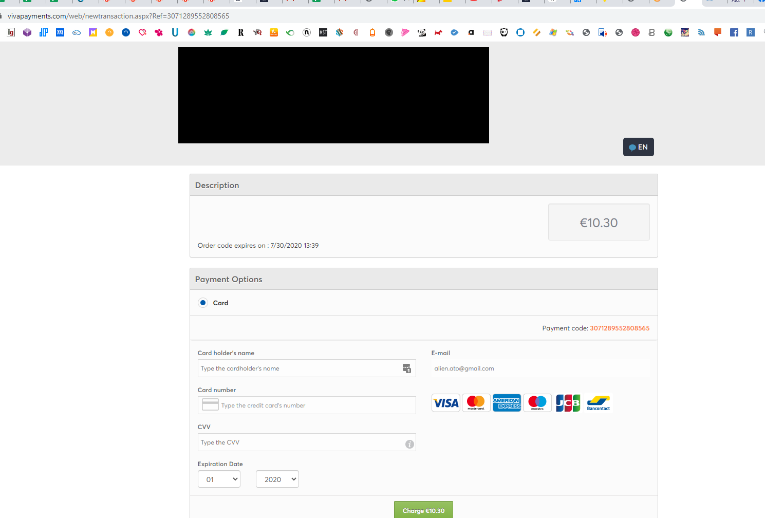The image size is (765, 518).
Task: Select the Card payment radio button
Action: click(203, 303)
